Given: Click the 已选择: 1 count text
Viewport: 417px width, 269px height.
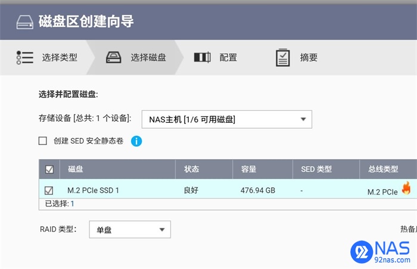Looking at the screenshot, I should point(60,204).
